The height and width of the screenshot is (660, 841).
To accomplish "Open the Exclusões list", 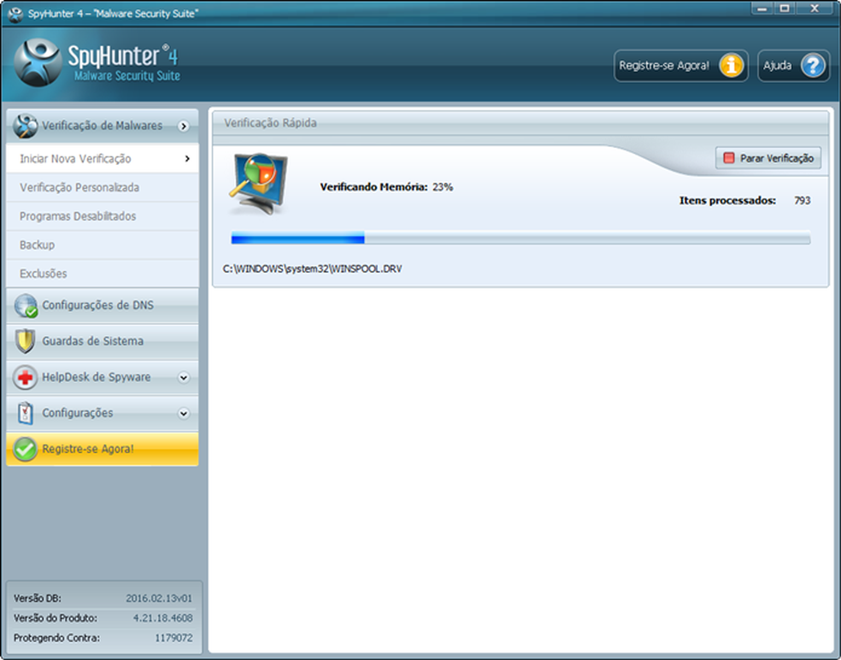I will coord(103,274).
